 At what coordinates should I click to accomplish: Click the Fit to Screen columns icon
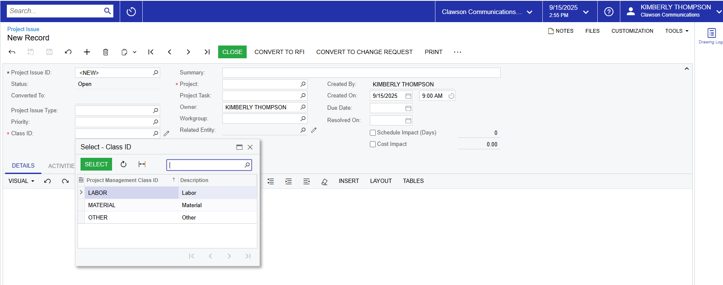tap(142, 164)
